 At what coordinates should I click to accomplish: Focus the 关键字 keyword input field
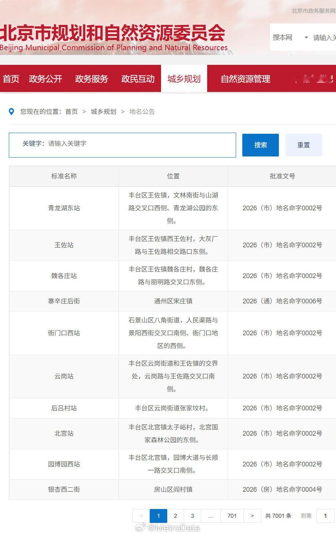tap(122, 145)
